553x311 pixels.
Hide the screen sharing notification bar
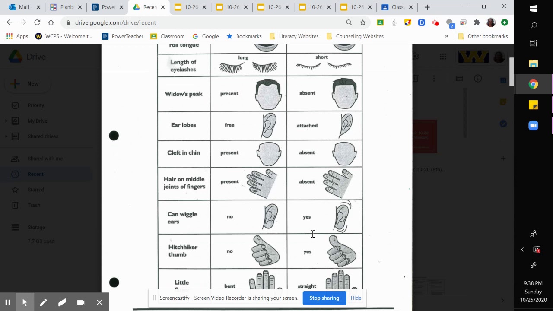(x=356, y=298)
